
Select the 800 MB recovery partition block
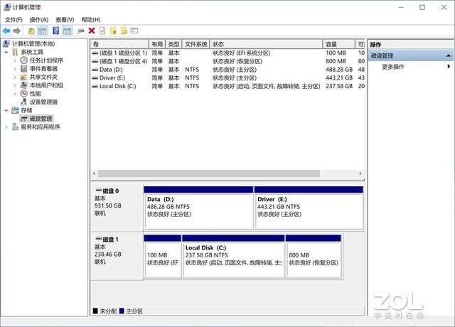[314, 256]
